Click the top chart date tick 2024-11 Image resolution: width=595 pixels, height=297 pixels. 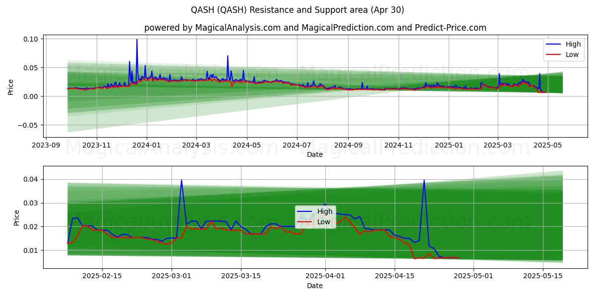tap(398, 146)
